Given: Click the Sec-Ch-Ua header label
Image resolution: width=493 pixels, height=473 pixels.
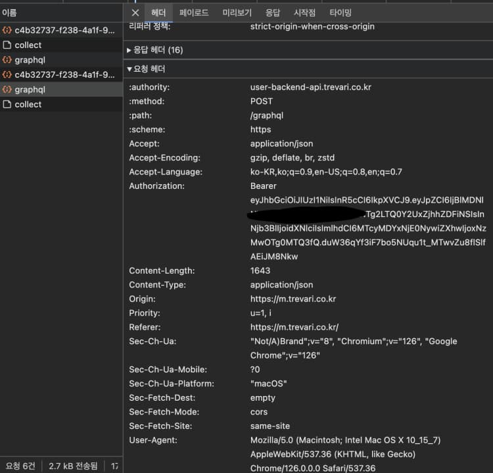Looking at the screenshot, I should click(153, 341).
